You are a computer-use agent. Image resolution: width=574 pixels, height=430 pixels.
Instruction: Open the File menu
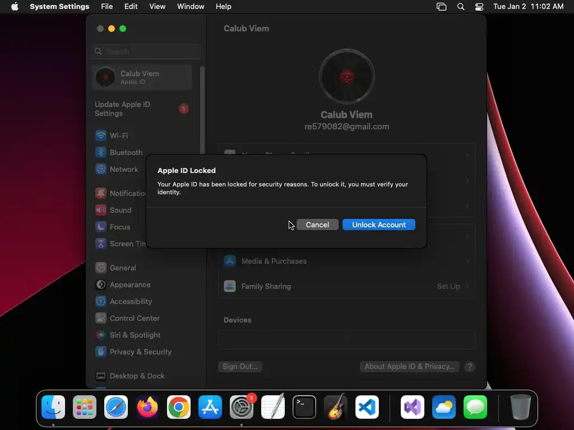click(x=107, y=7)
